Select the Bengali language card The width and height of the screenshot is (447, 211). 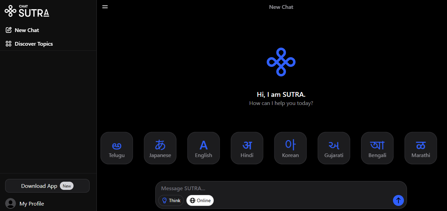tap(377, 148)
